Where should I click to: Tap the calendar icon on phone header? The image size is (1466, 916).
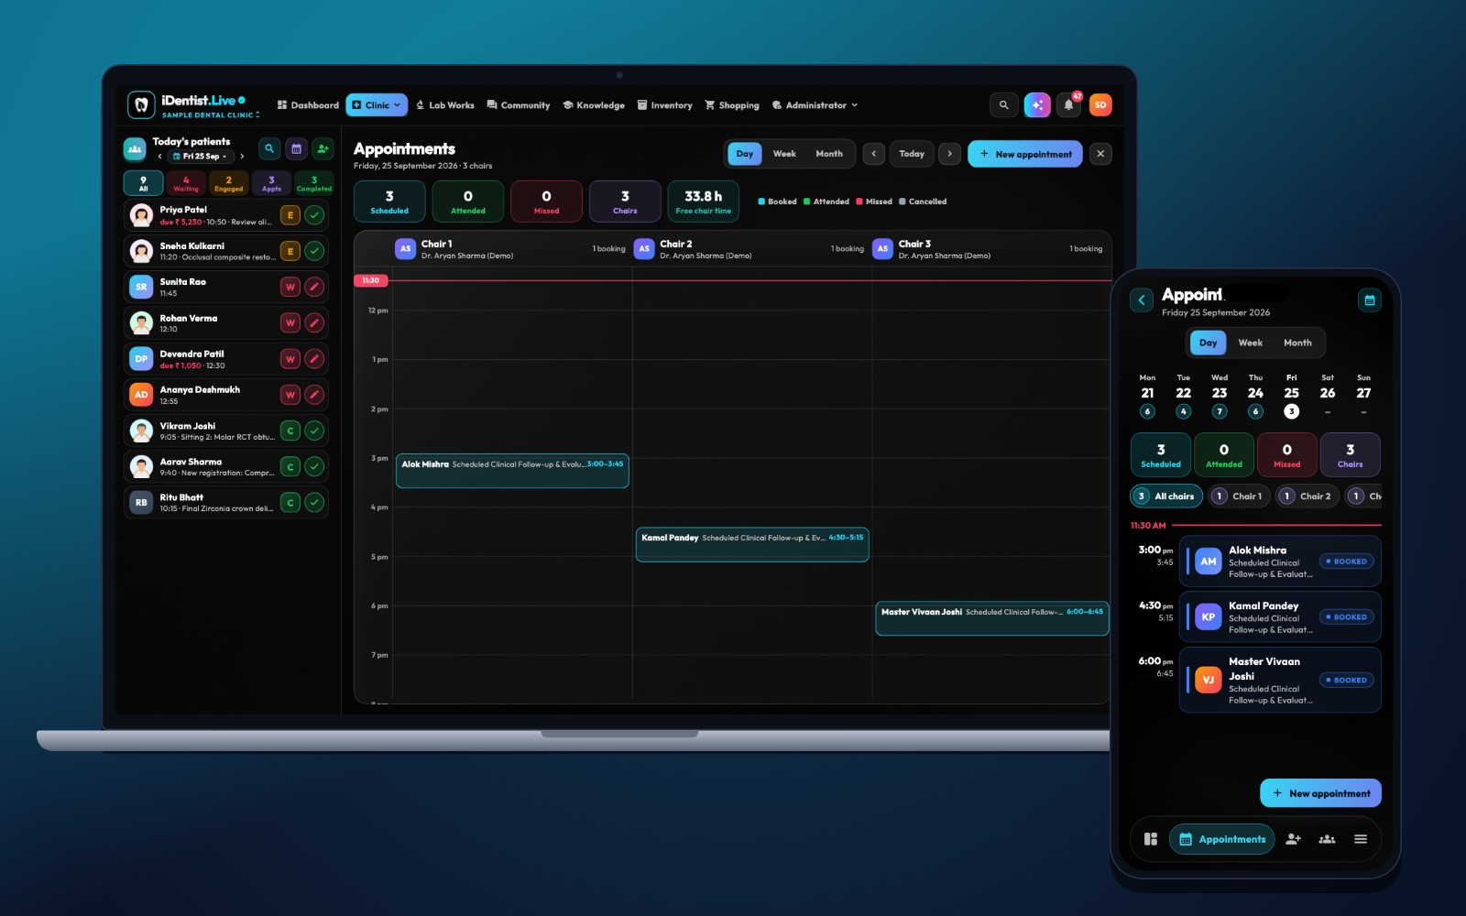(1370, 300)
